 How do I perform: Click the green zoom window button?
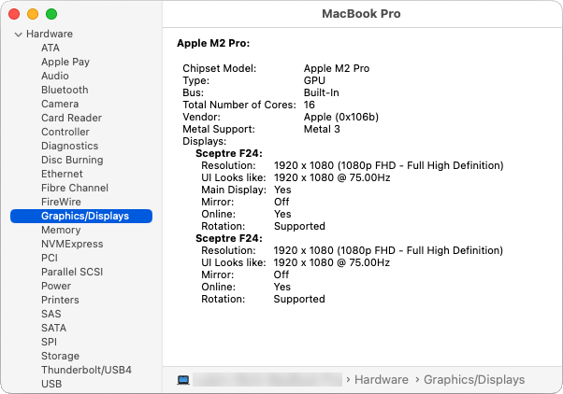51,14
